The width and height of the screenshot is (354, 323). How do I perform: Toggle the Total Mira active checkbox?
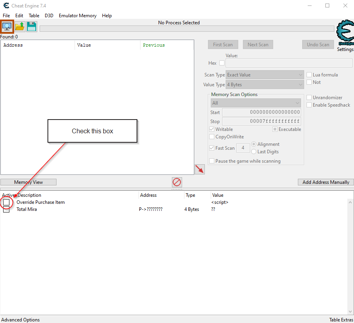(6, 209)
